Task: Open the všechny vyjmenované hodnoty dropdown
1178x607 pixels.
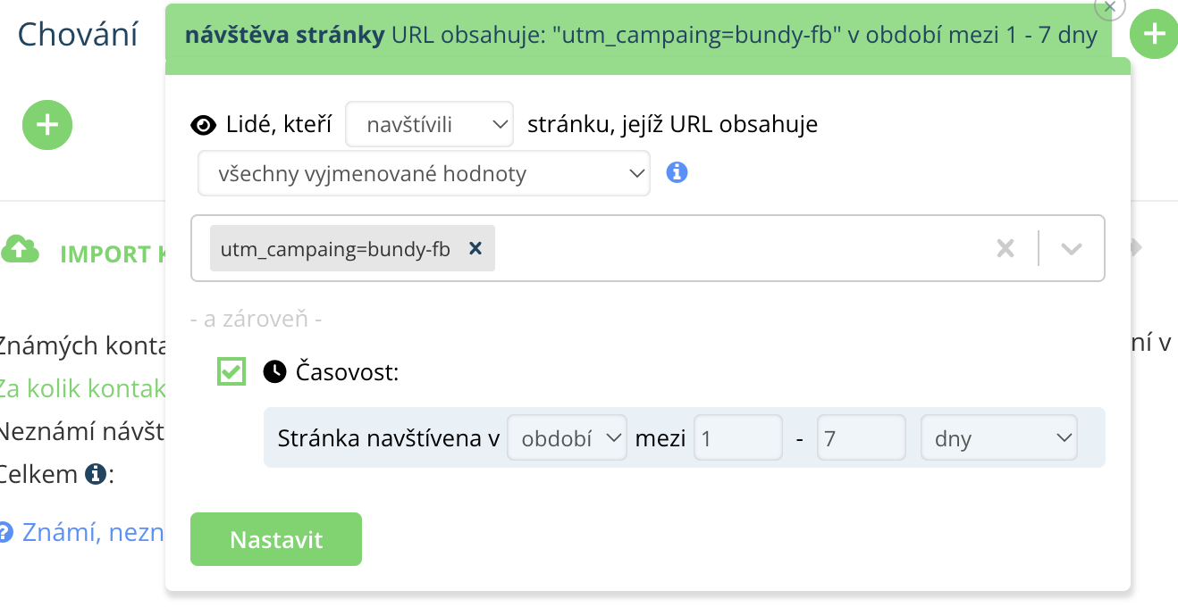Action: (x=423, y=173)
